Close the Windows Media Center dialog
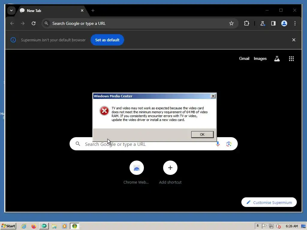Viewport: 307px width, 230px height. 213,96
